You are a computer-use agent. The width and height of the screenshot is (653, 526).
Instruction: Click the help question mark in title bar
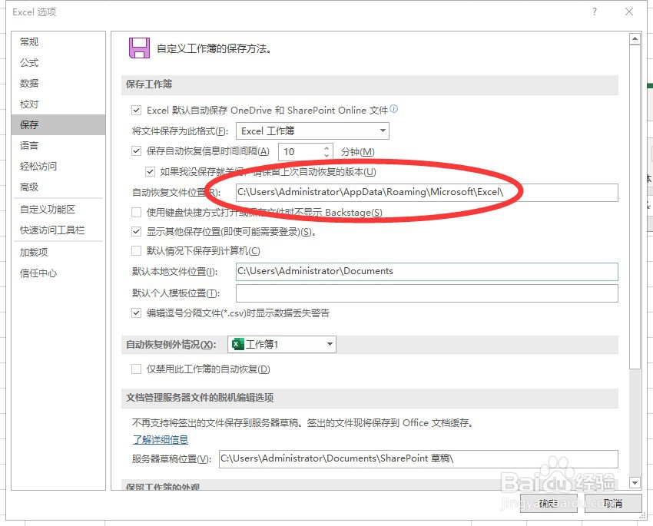[595, 12]
